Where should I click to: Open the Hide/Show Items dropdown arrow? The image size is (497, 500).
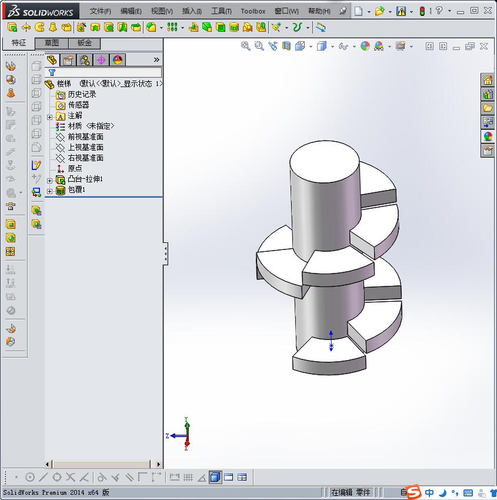[x=354, y=46]
